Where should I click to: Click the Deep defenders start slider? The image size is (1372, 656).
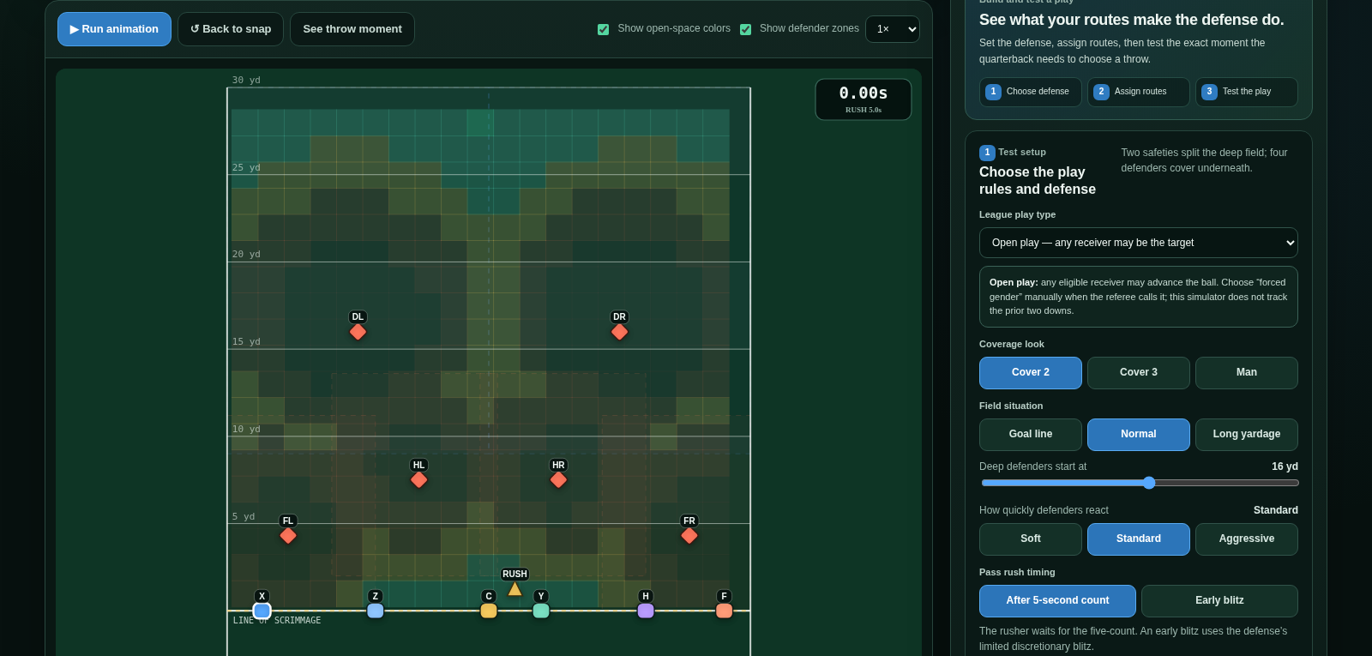(1139, 483)
